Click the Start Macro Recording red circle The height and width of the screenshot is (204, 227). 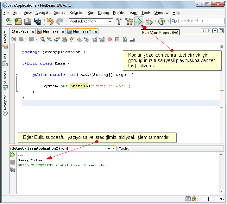pyautogui.click(x=110, y=39)
